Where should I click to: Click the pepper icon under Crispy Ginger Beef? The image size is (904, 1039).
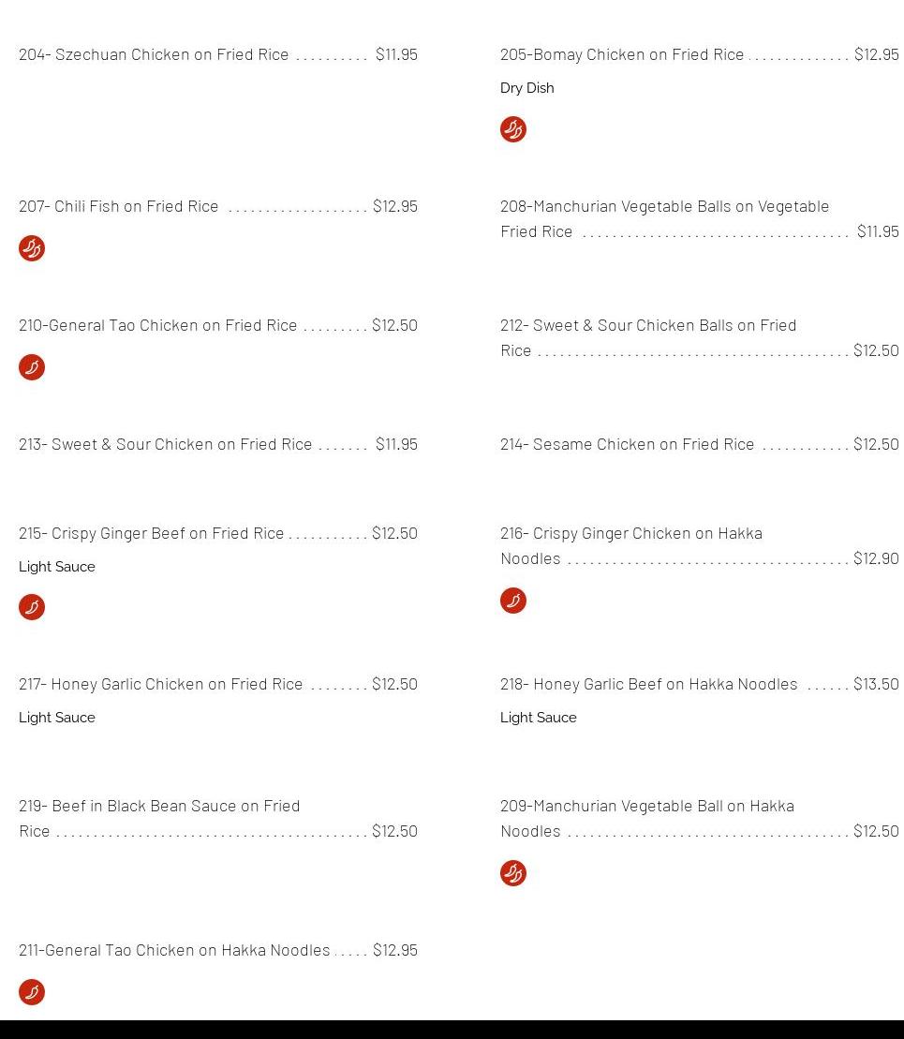(x=32, y=607)
